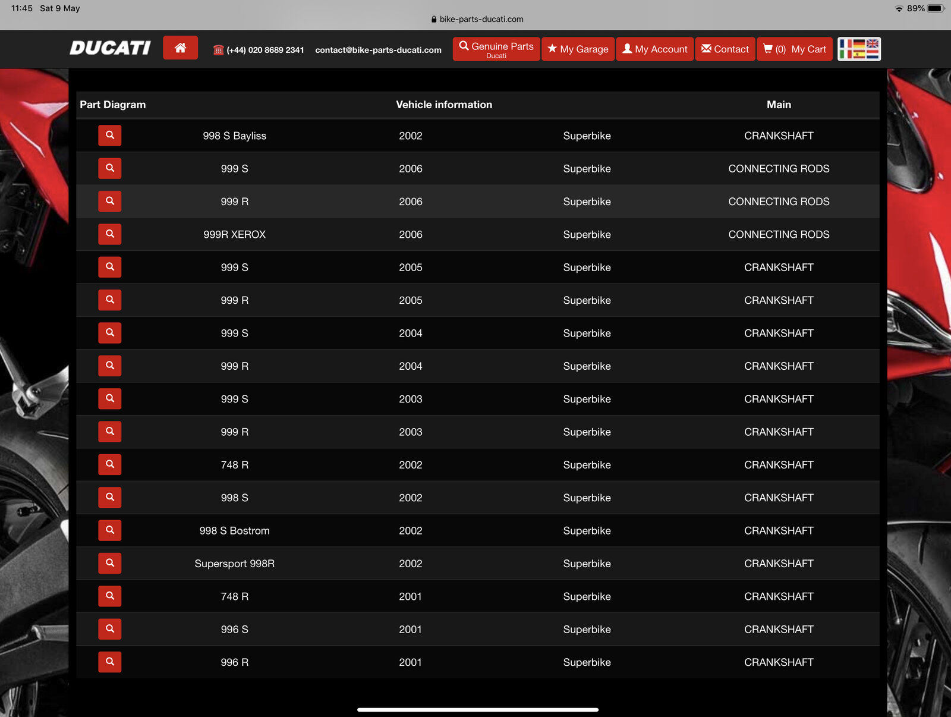
Task: Click CRANKSHAFT in 998 S Bayliss row
Action: tap(779, 136)
